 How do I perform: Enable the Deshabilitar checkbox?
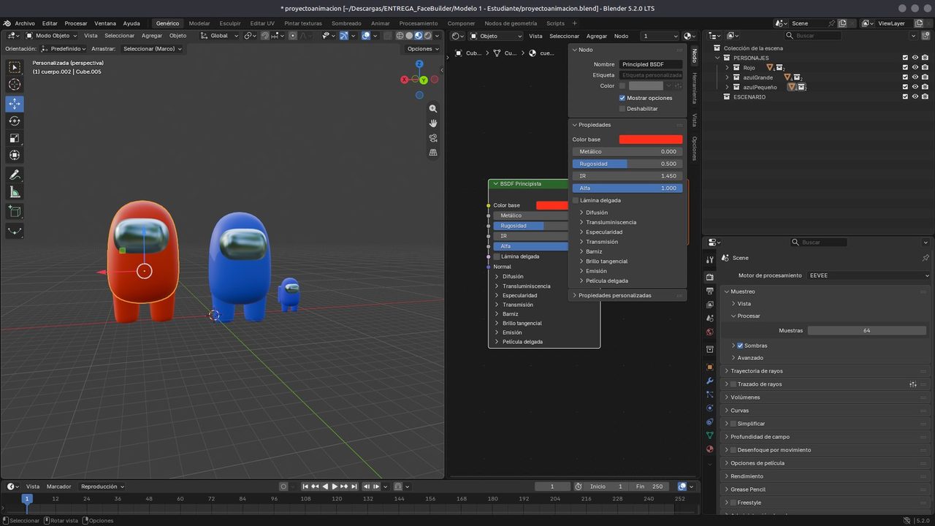(622, 109)
